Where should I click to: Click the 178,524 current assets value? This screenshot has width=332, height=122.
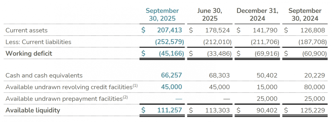pyautogui.click(x=217, y=30)
